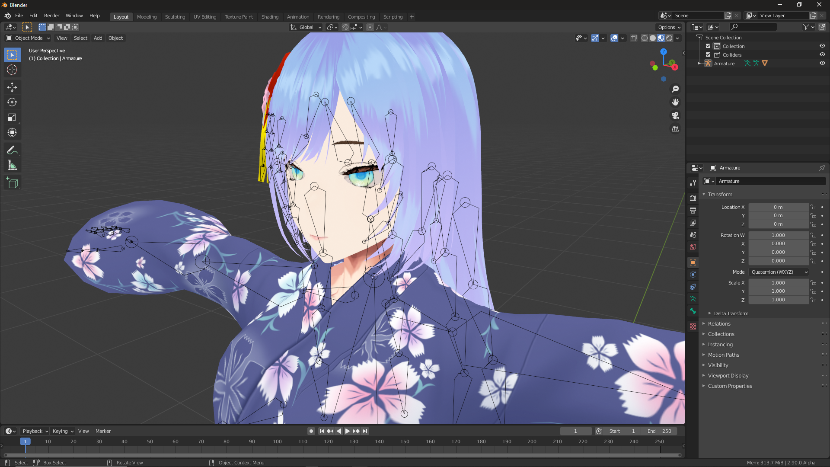
Task: Click the zoom view magnifier icon
Action: [675, 89]
